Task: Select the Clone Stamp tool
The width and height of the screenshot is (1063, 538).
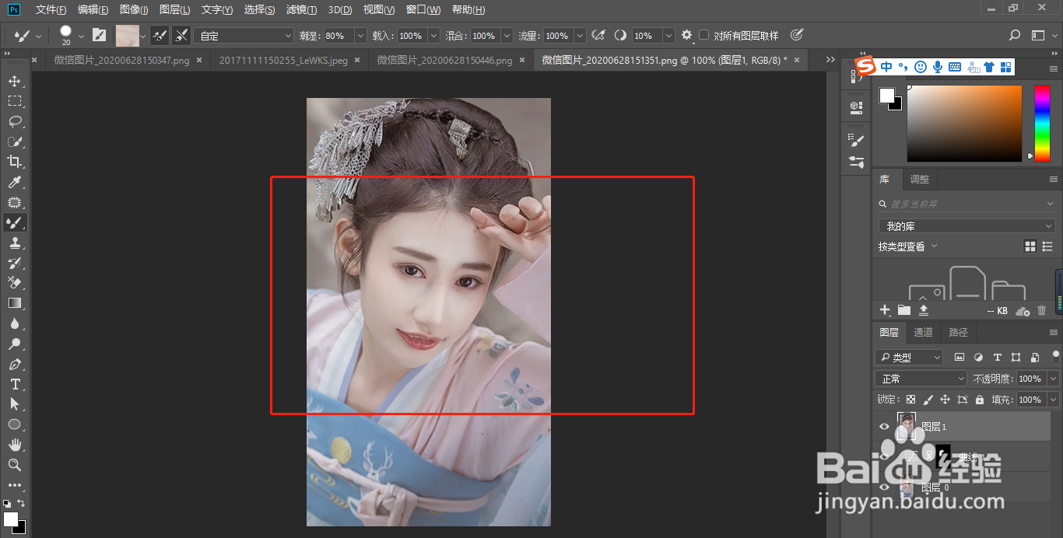Action: pos(14,243)
